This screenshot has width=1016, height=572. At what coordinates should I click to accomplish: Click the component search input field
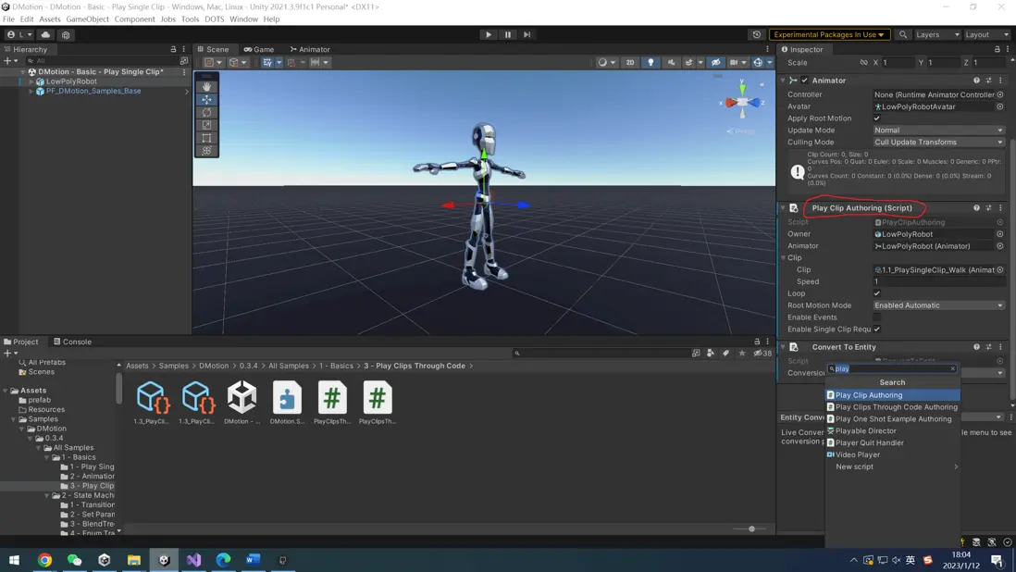tap(890, 368)
